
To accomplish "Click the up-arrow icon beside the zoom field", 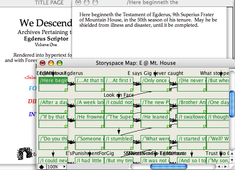I will pos(41,167).
